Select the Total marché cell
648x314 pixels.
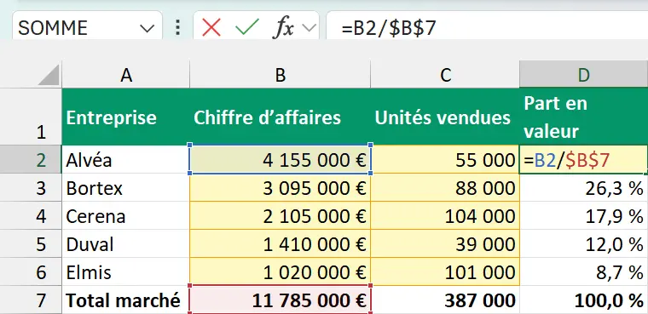[x=125, y=300]
